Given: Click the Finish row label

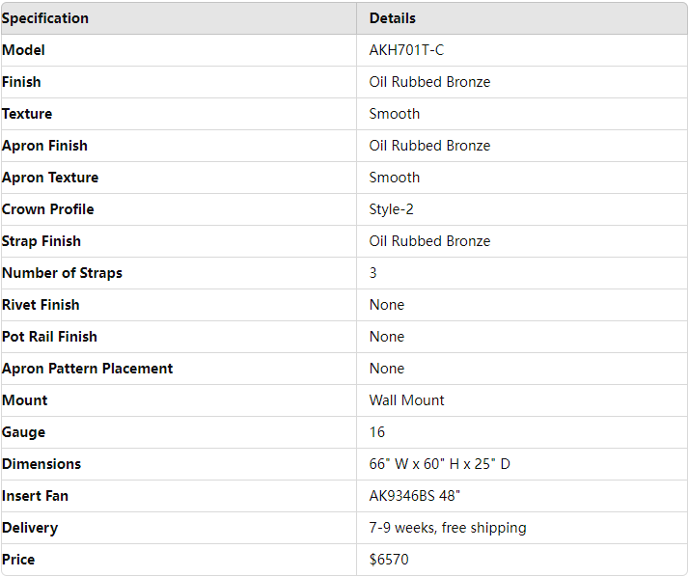Looking at the screenshot, I should pyautogui.click(x=21, y=82).
